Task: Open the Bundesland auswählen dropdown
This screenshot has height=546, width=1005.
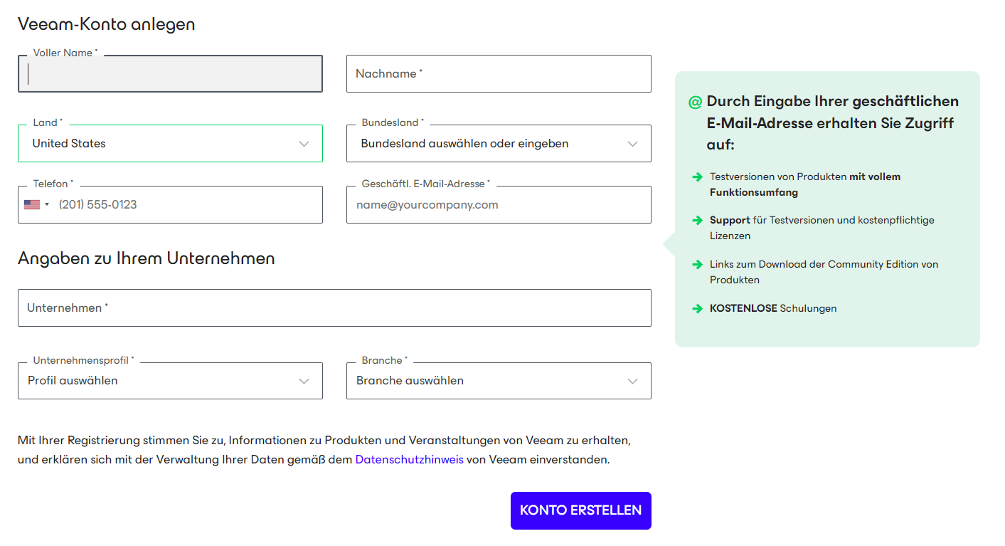Action: tap(499, 143)
